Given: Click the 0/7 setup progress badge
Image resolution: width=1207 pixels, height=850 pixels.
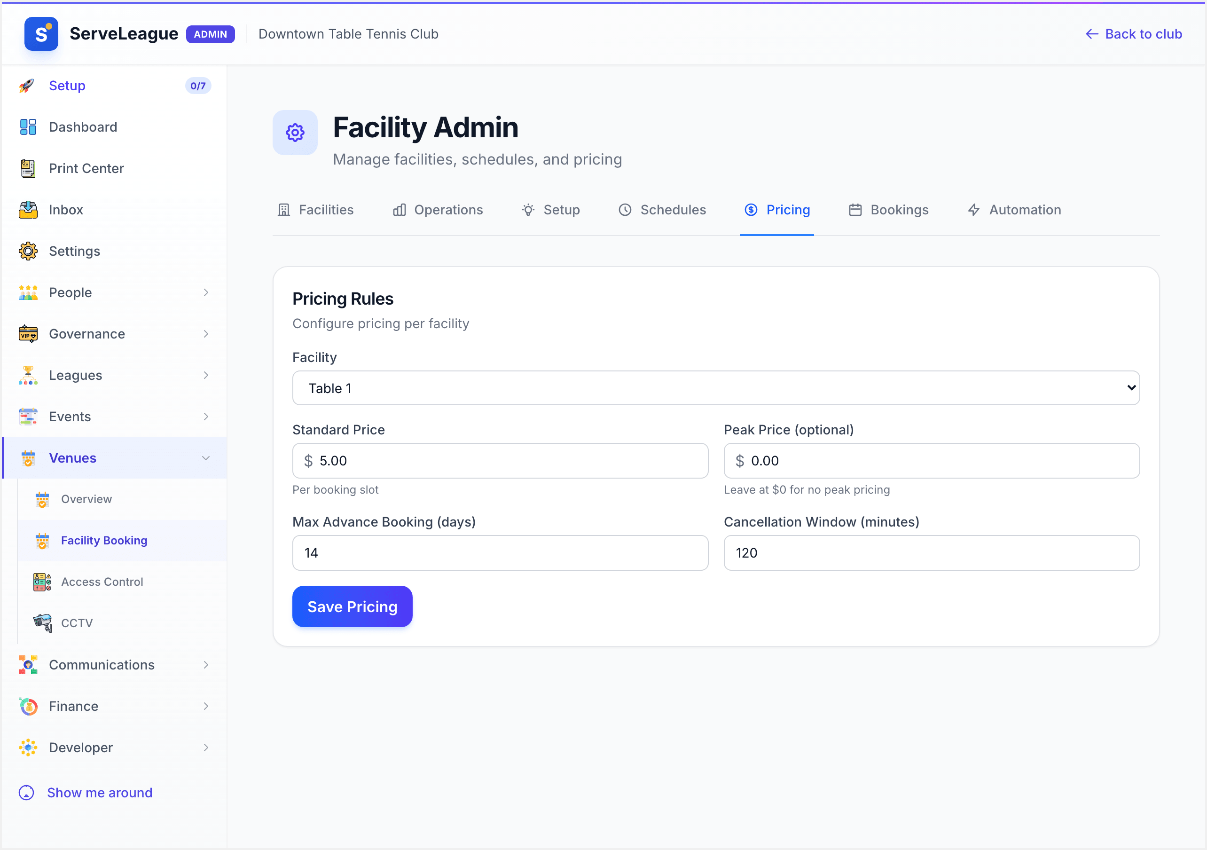Looking at the screenshot, I should (x=198, y=86).
